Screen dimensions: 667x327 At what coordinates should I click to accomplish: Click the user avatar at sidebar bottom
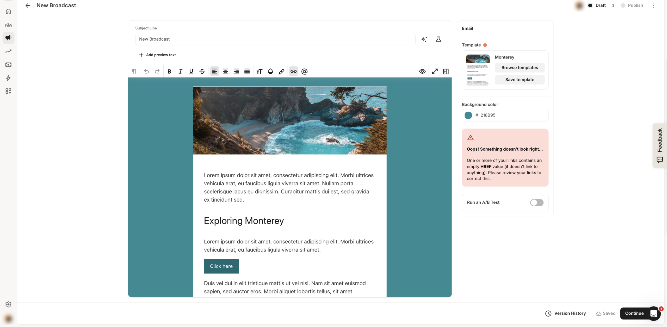click(x=8, y=318)
